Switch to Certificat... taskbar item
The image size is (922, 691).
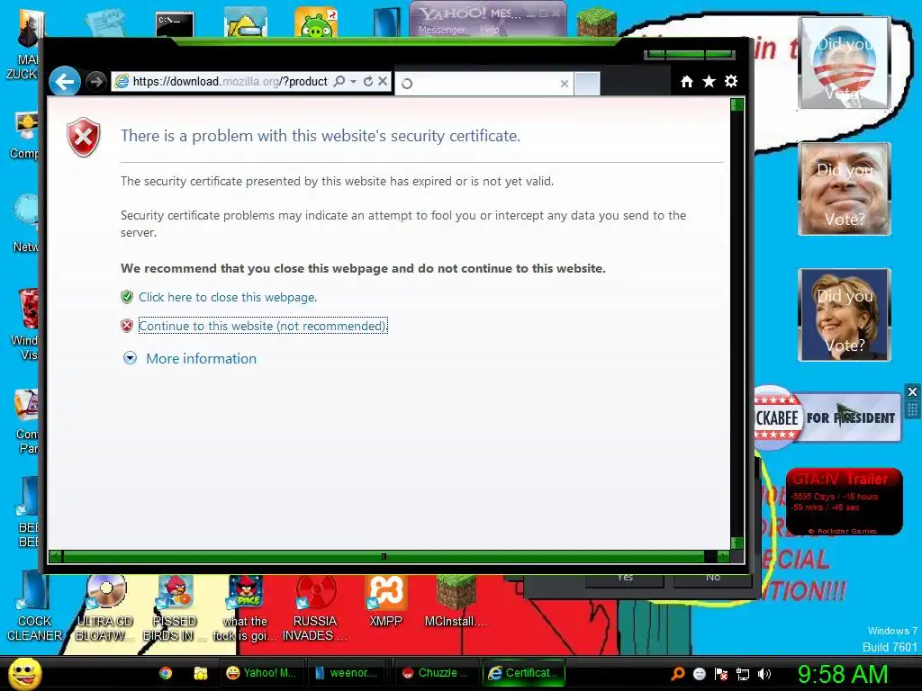click(x=523, y=673)
